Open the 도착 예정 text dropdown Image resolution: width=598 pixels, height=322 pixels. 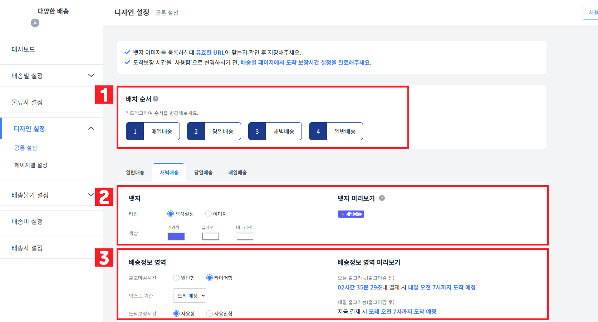click(x=189, y=295)
